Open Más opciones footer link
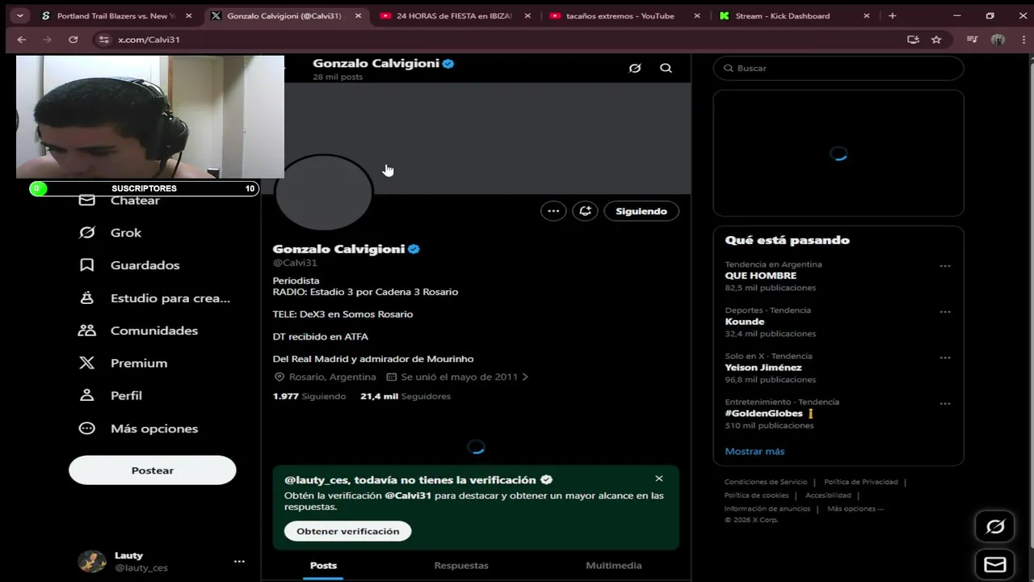 point(855,509)
